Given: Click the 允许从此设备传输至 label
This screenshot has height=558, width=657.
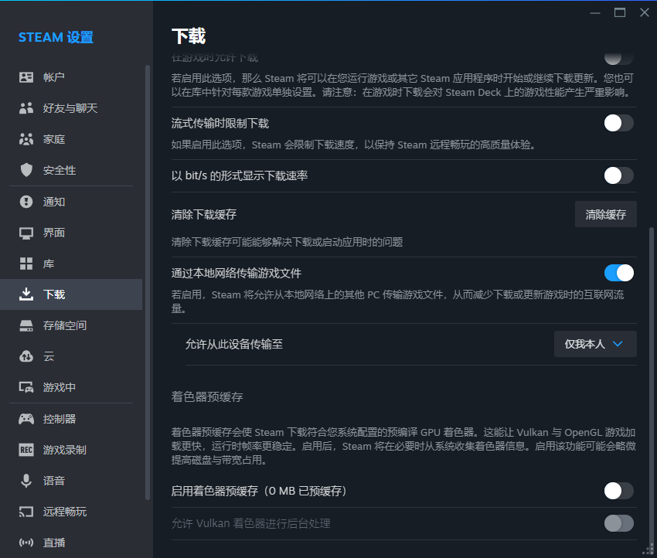Looking at the screenshot, I should point(233,345).
